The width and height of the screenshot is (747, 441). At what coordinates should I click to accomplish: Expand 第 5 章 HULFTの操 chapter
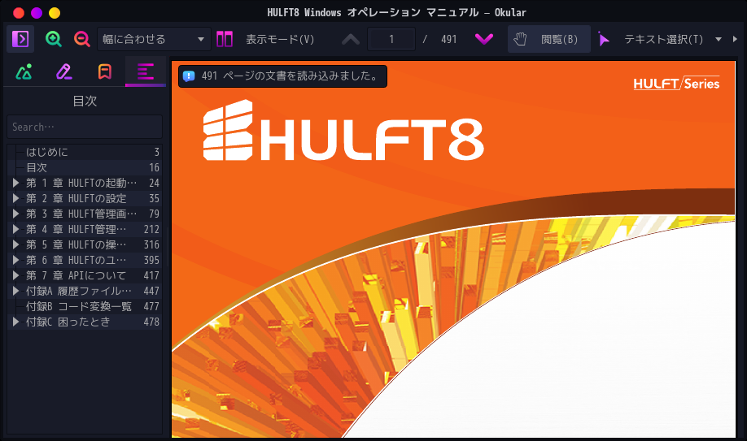click(15, 244)
